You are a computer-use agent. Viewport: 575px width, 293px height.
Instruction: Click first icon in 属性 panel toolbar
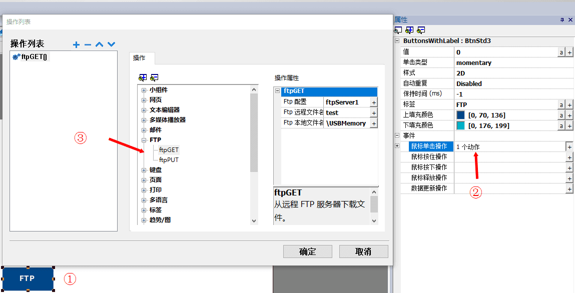tap(398, 30)
